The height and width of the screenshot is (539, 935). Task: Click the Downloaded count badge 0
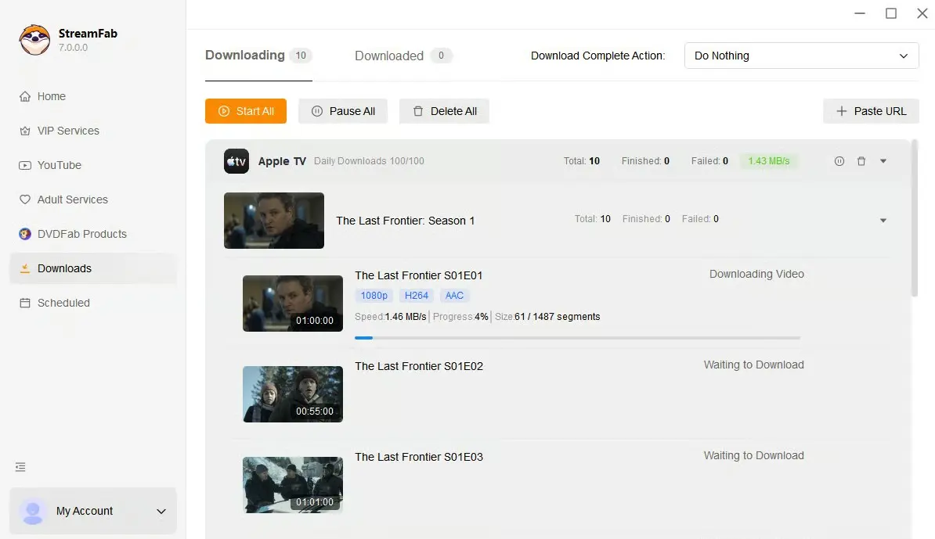click(441, 56)
